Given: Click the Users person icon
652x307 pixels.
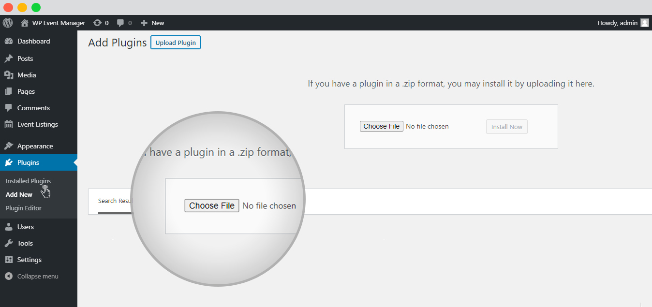Looking at the screenshot, I should [9, 227].
